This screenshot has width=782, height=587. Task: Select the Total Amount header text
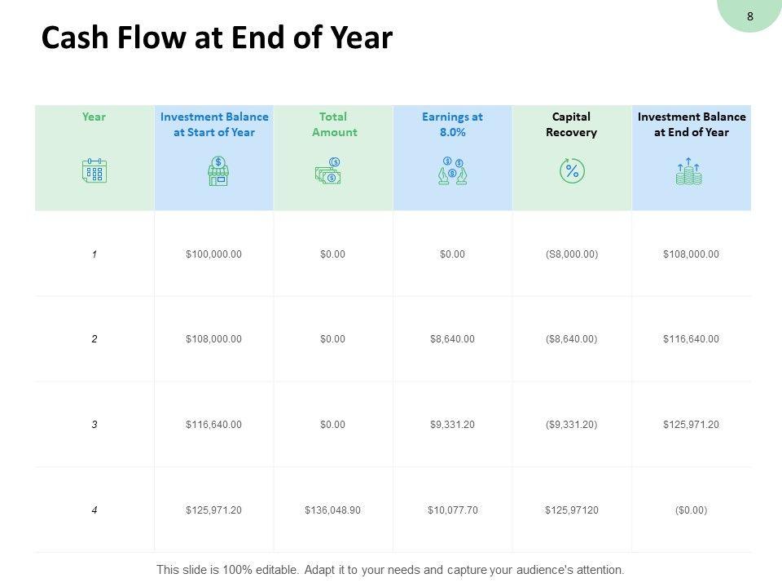point(334,124)
